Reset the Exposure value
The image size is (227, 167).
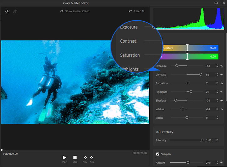[x=222, y=66]
